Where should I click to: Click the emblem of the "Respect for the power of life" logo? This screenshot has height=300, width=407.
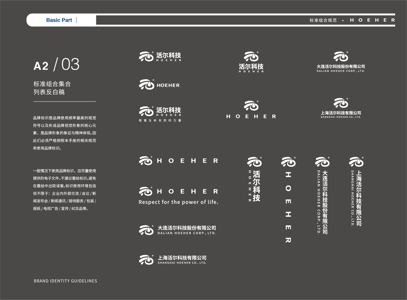click(x=146, y=191)
